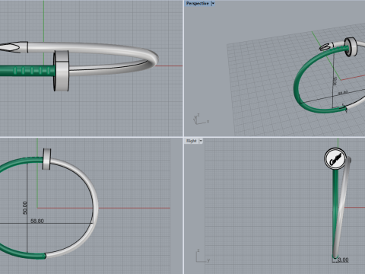This screenshot has height=274, width=365.
Task: Select the 50.00 dimension text
Action: pyautogui.click(x=24, y=208)
